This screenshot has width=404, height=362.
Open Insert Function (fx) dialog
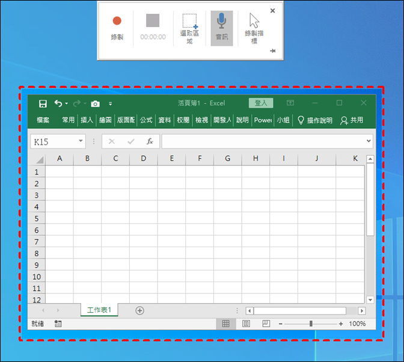pos(150,141)
